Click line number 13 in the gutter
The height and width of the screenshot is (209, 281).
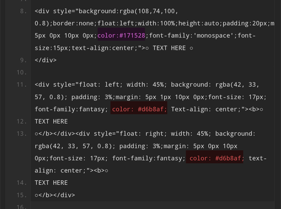pos(21,134)
